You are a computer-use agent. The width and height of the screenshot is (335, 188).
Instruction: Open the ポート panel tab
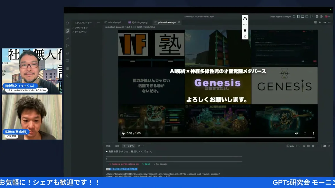point(141,146)
